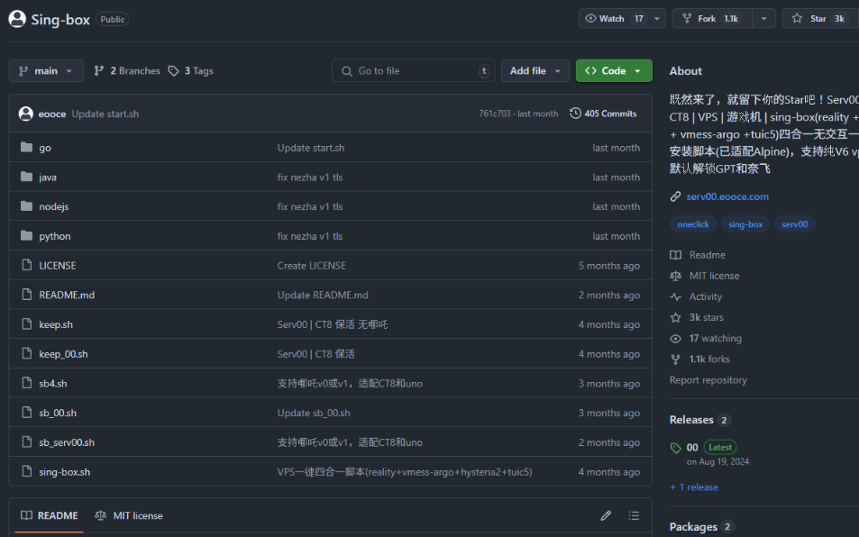Visit the serv00.eooce.com website link
Screen dimensions: 859x537
pyautogui.click(x=727, y=196)
